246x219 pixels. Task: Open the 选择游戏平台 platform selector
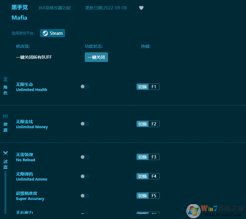click(52, 33)
